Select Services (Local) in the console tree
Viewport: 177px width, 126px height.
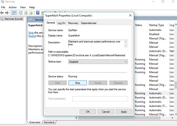13,19
